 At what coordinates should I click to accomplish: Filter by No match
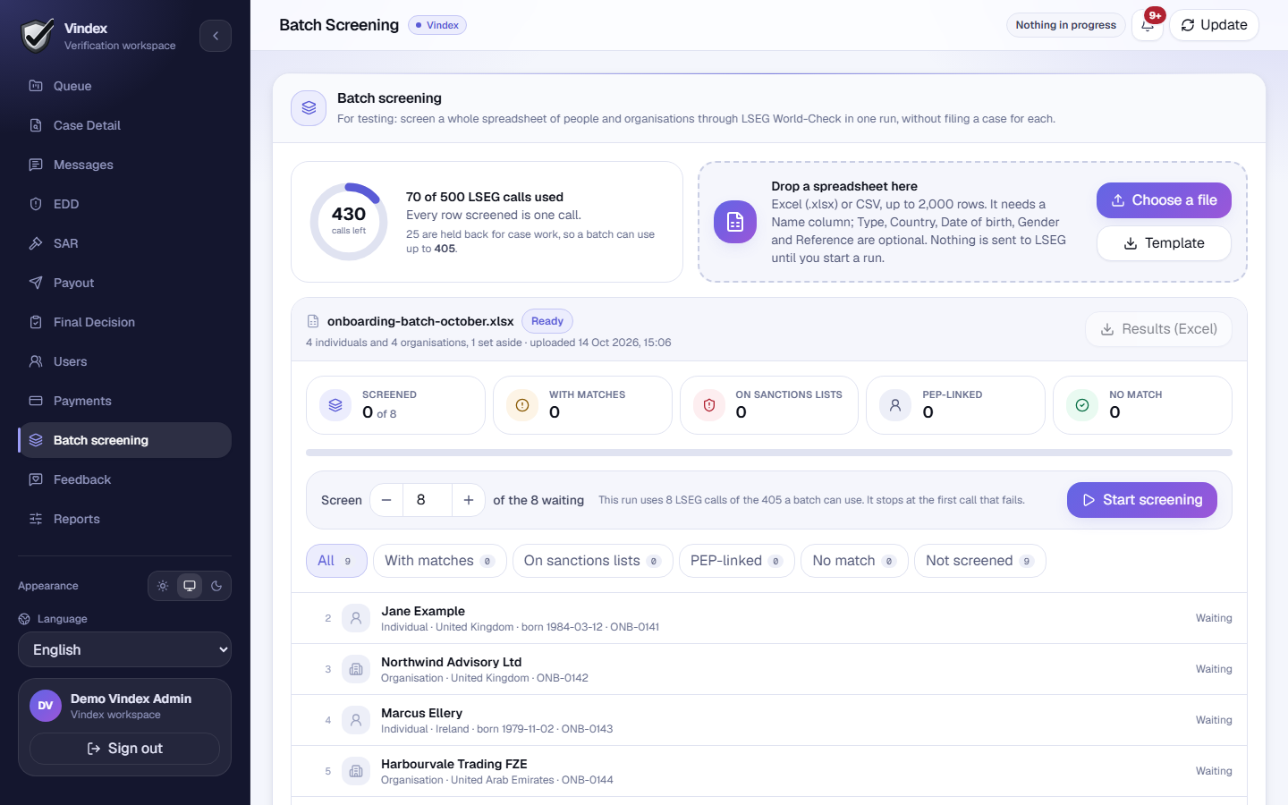coord(854,561)
